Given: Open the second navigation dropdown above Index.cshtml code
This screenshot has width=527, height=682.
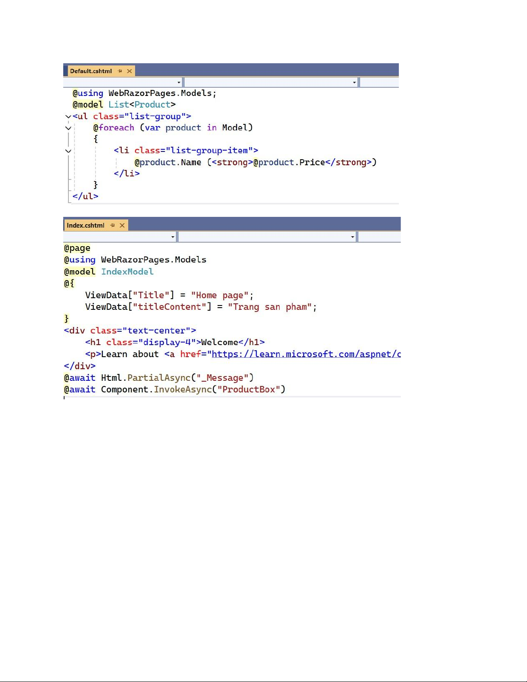Looking at the screenshot, I should pyautogui.click(x=352, y=237).
